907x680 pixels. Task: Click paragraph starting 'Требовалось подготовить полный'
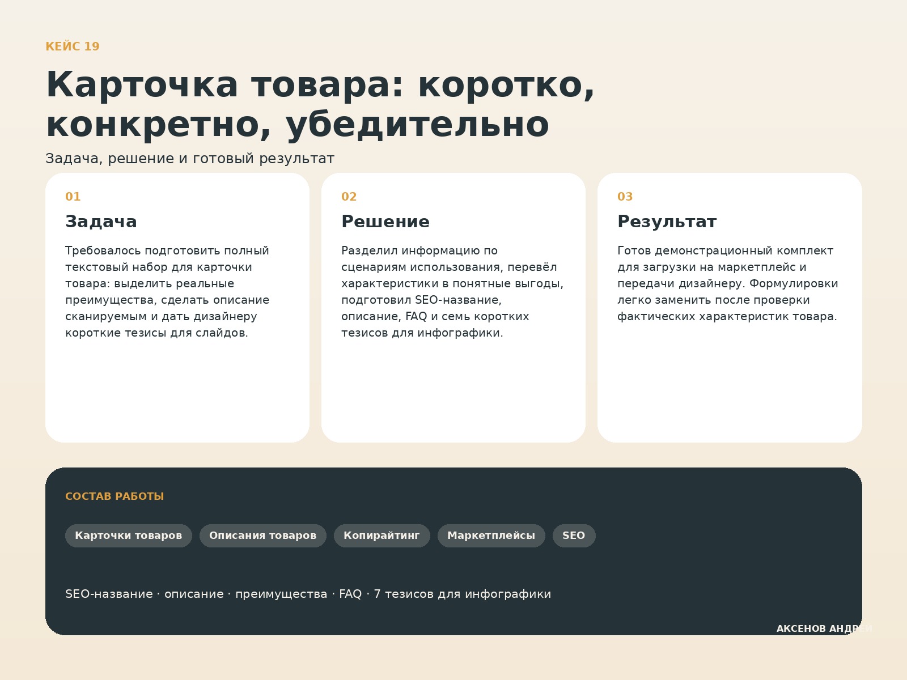[167, 292]
